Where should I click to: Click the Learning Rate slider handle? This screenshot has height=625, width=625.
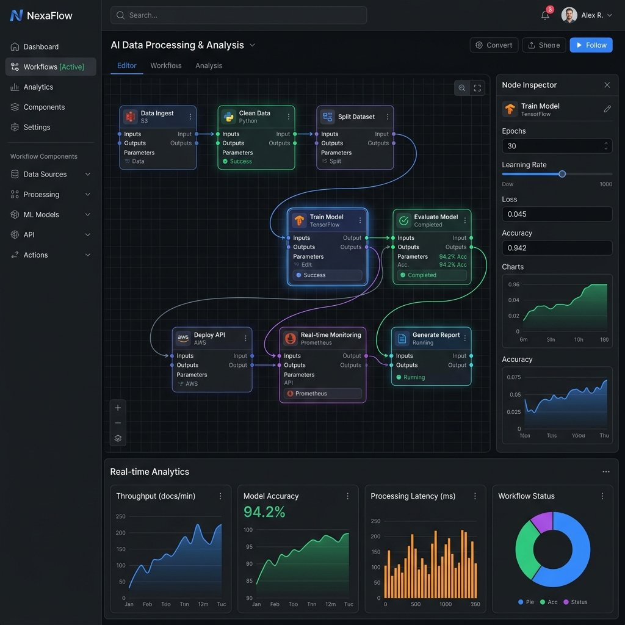click(x=562, y=174)
